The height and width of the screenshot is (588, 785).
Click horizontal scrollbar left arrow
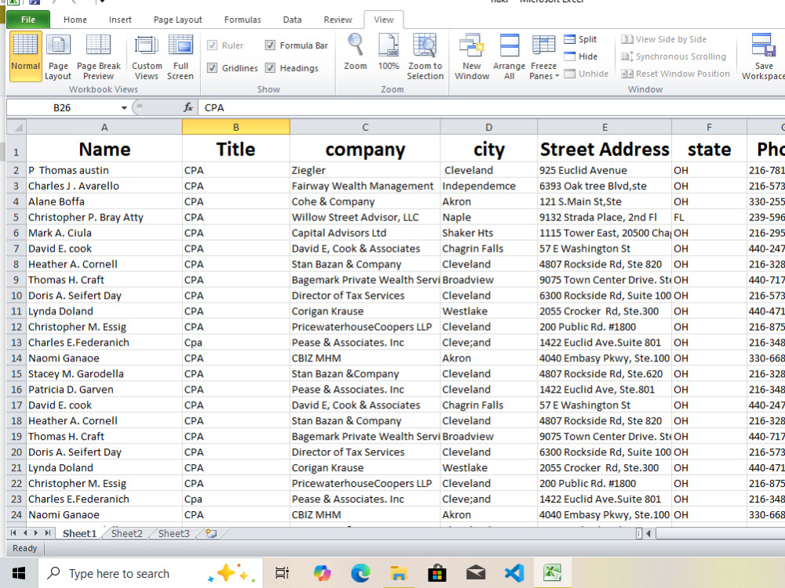coord(649,533)
